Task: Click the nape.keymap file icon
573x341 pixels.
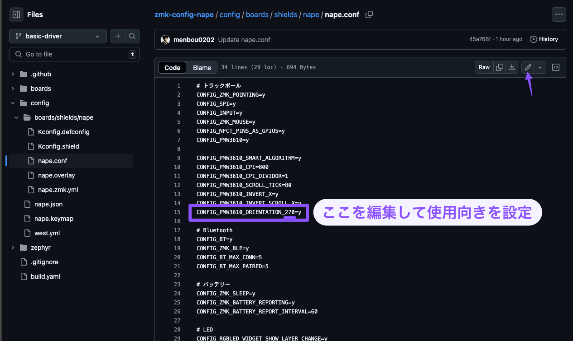Action: pyautogui.click(x=27, y=219)
